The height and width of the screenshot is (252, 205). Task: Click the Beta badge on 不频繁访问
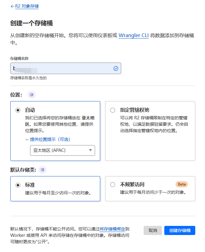tap(182, 184)
